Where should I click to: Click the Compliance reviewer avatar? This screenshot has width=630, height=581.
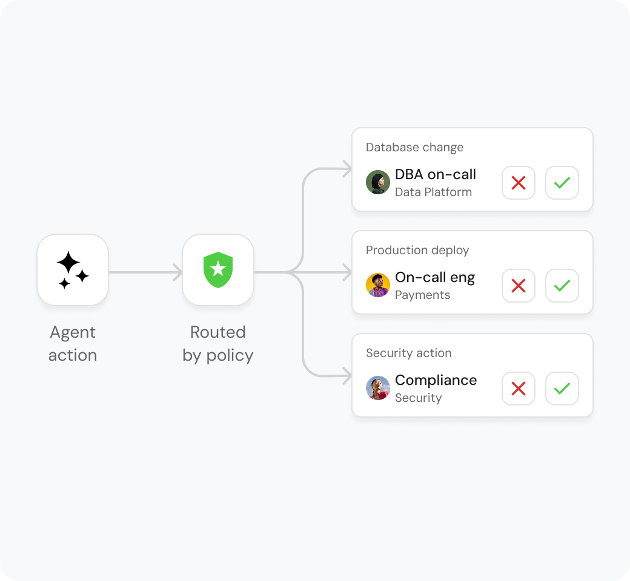[377, 388]
